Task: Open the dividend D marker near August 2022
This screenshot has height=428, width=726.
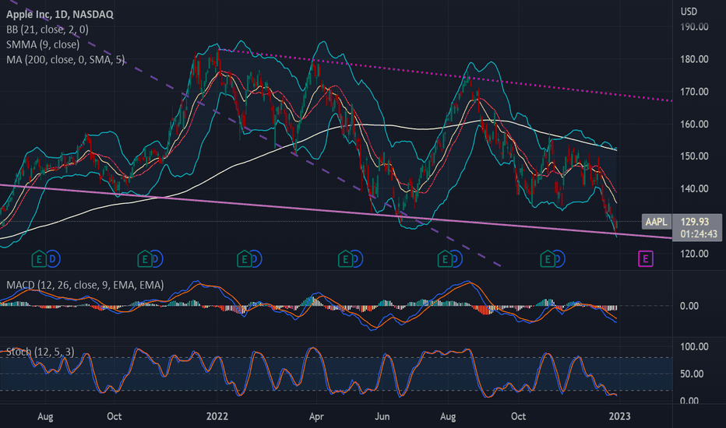Action: click(457, 259)
